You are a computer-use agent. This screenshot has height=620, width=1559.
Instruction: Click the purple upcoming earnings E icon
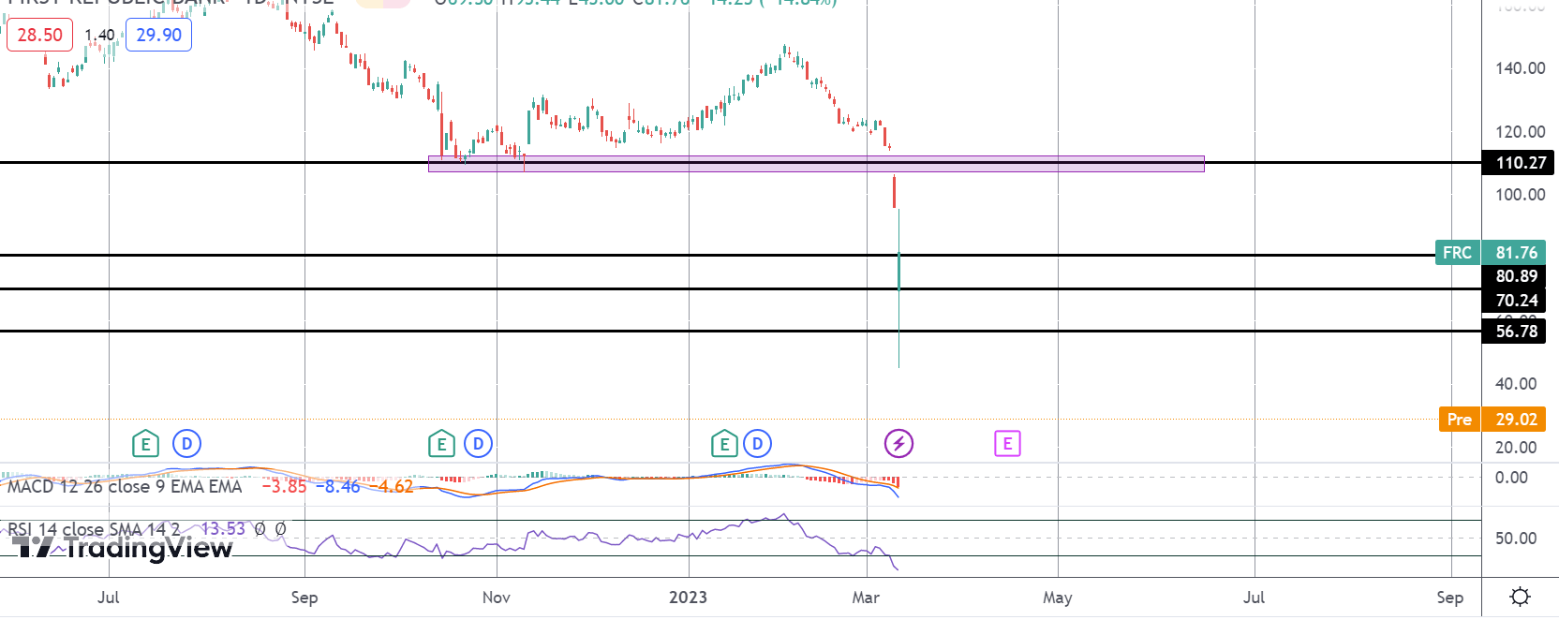(x=1007, y=443)
